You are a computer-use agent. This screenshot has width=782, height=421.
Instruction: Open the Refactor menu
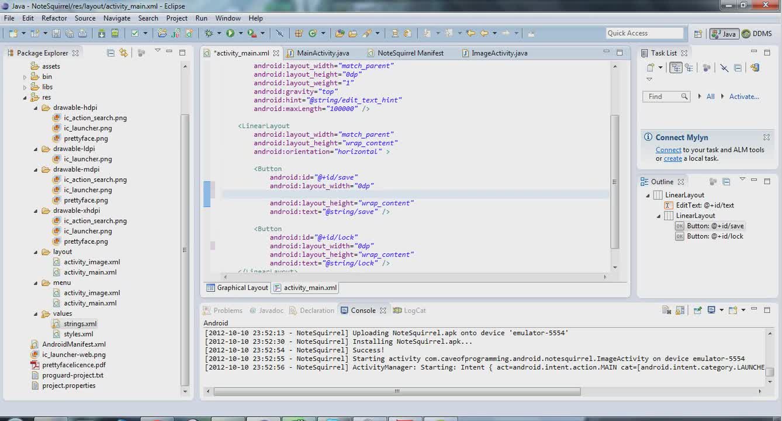(x=54, y=18)
